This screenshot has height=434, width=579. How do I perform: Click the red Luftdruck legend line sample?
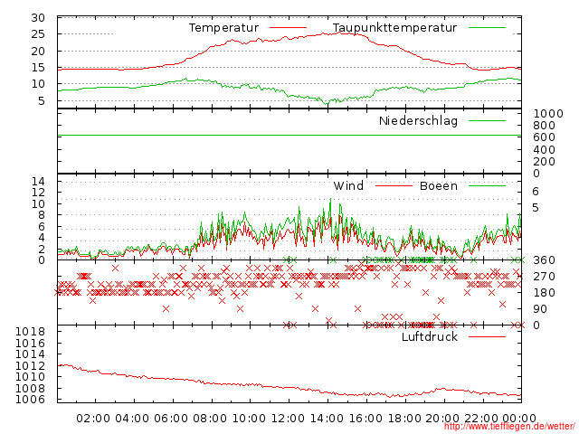click(x=487, y=336)
